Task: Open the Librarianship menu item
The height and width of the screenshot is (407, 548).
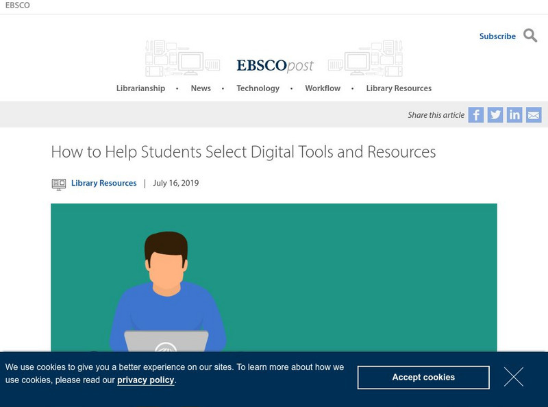Action: [140, 88]
